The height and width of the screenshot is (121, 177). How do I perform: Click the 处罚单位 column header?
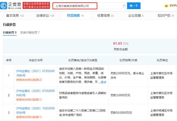click(x=162, y=60)
